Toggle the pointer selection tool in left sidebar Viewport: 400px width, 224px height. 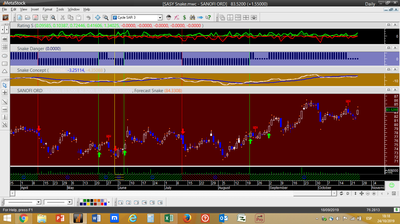pos(5,85)
